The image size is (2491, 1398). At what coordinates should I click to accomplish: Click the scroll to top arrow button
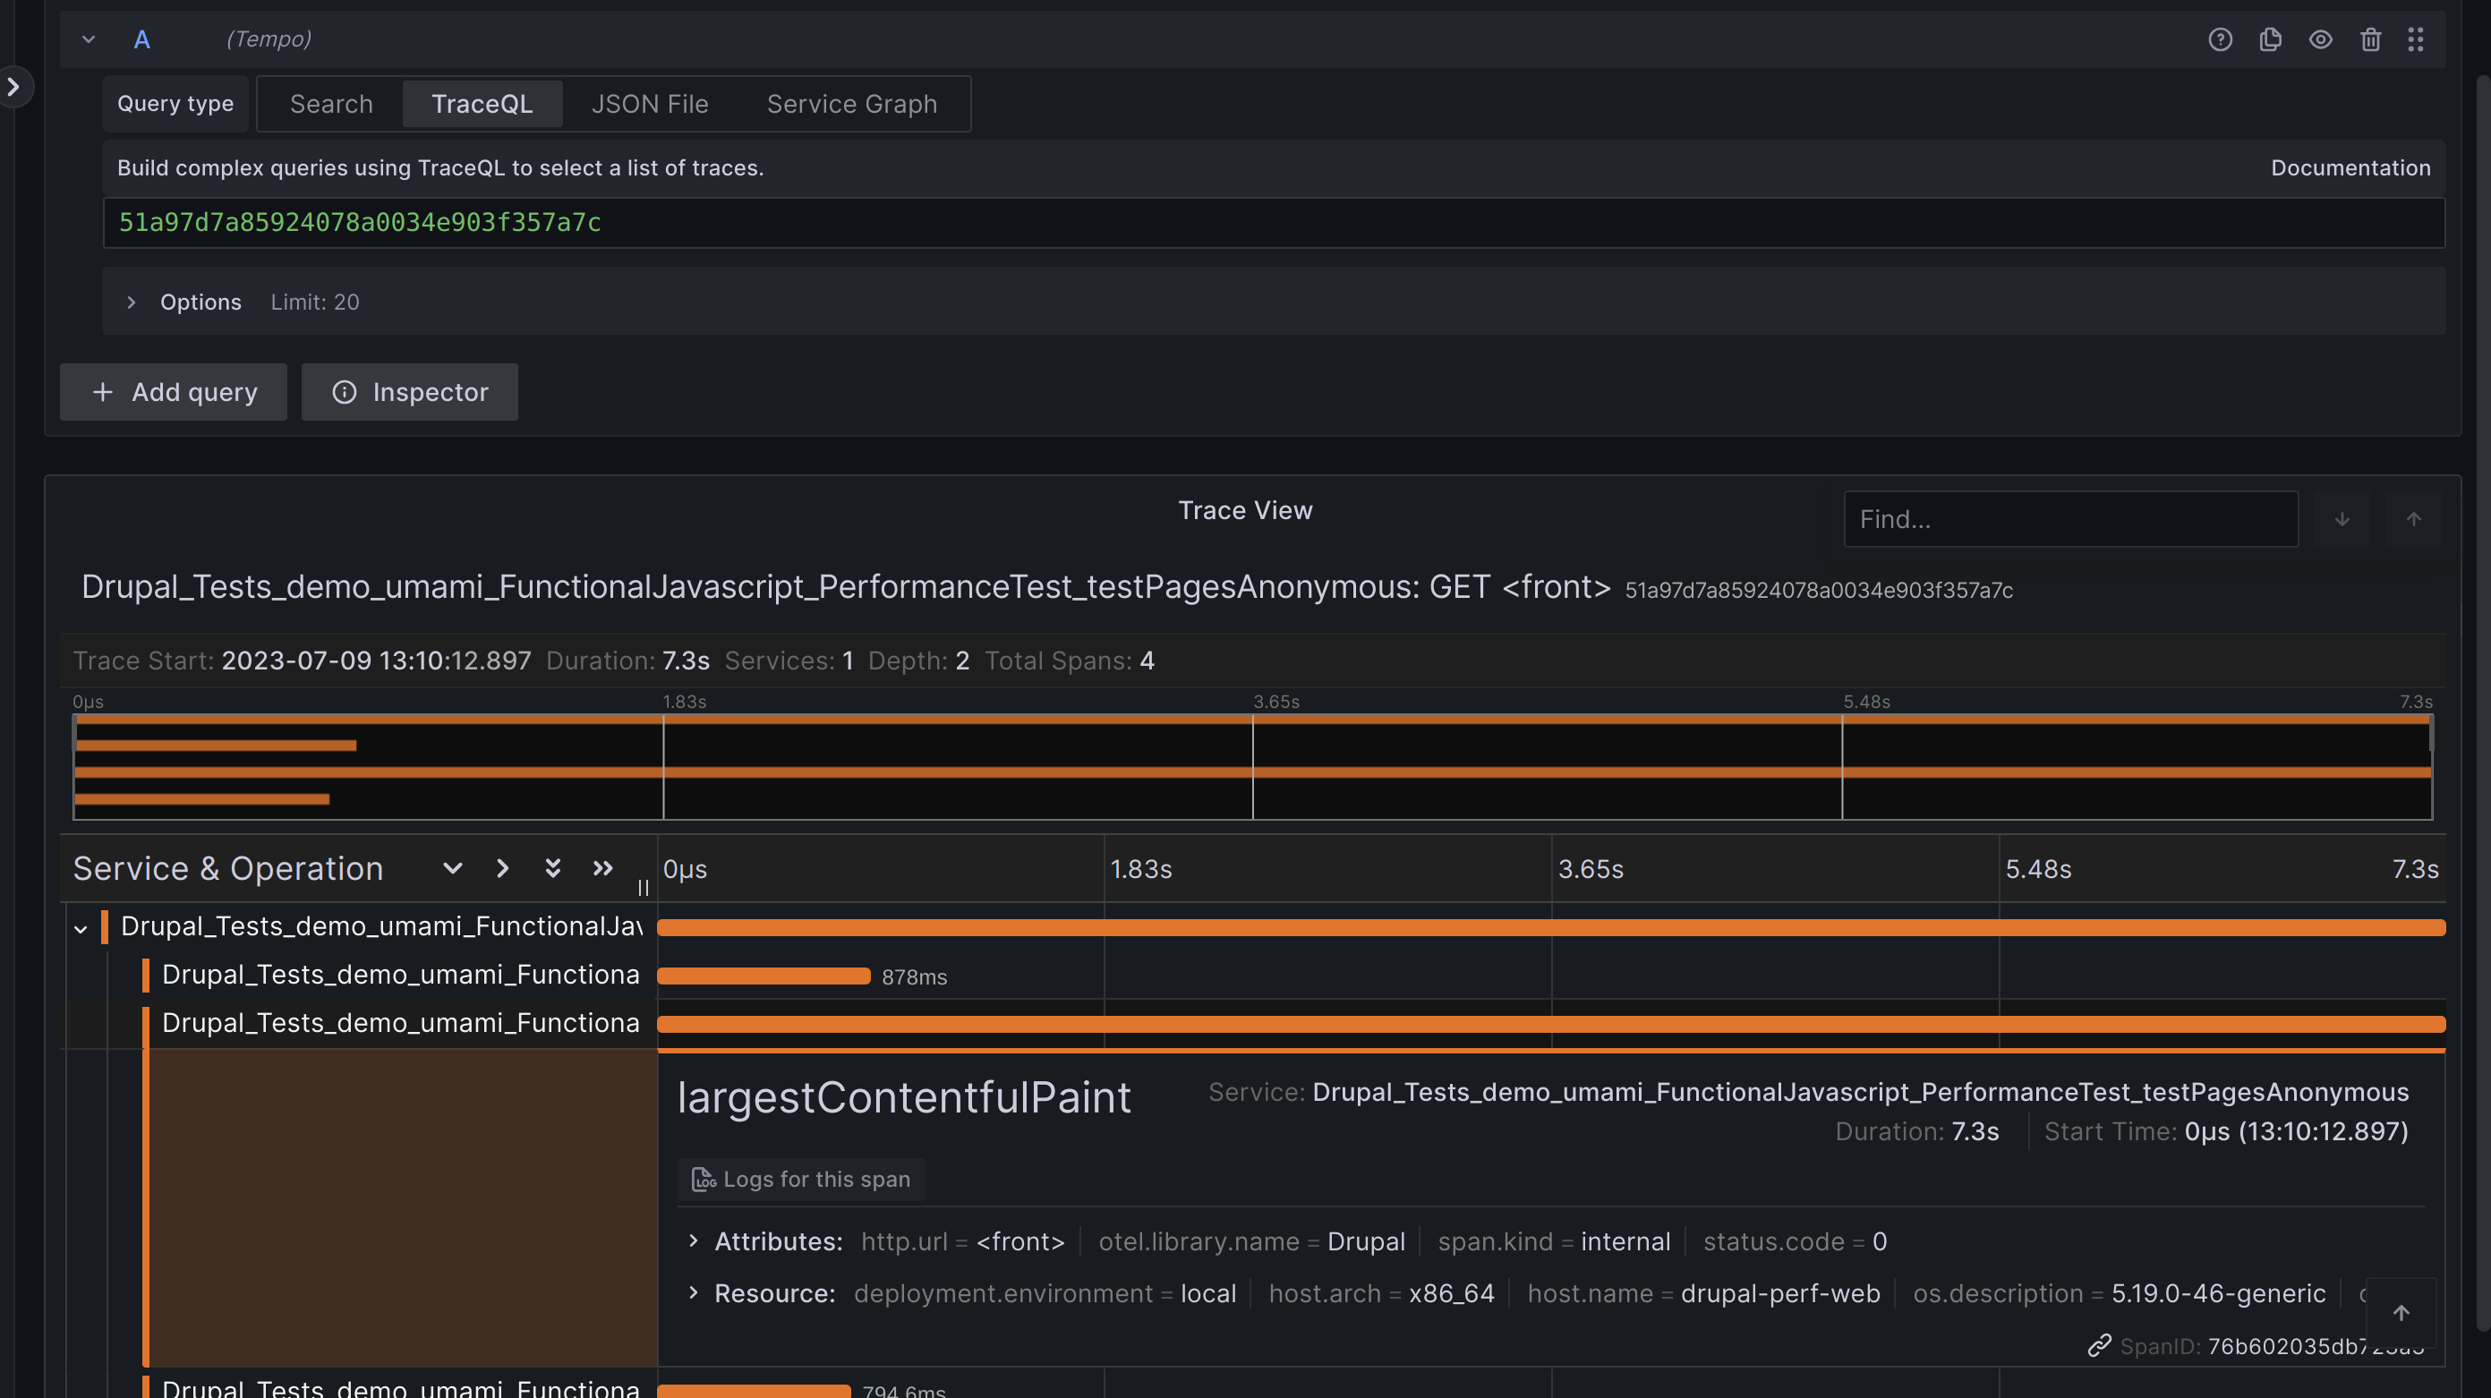(2401, 1313)
